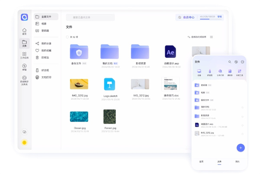
Task: Open the Ocean.jpg thumbnail
Action: 79,117
